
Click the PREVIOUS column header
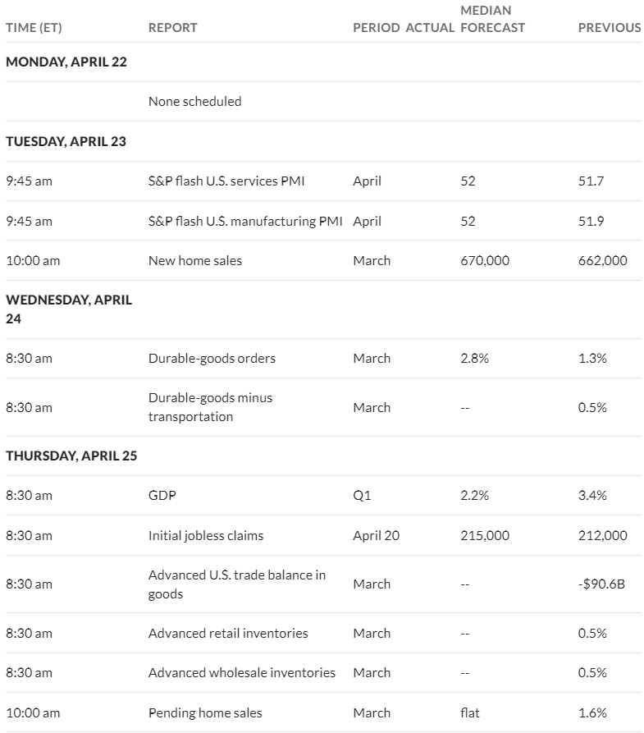[610, 28]
